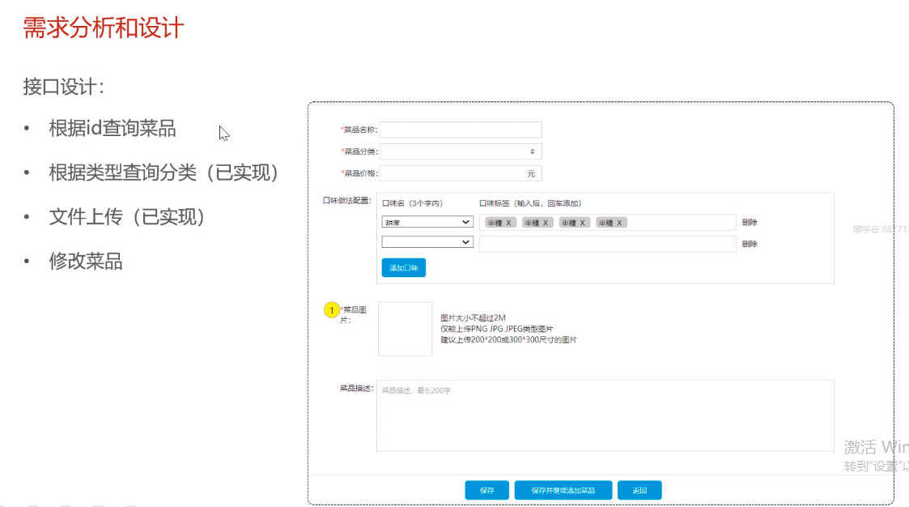This screenshot has width=909, height=507.
Task: Click the 菜品名称 input field
Action: click(461, 130)
